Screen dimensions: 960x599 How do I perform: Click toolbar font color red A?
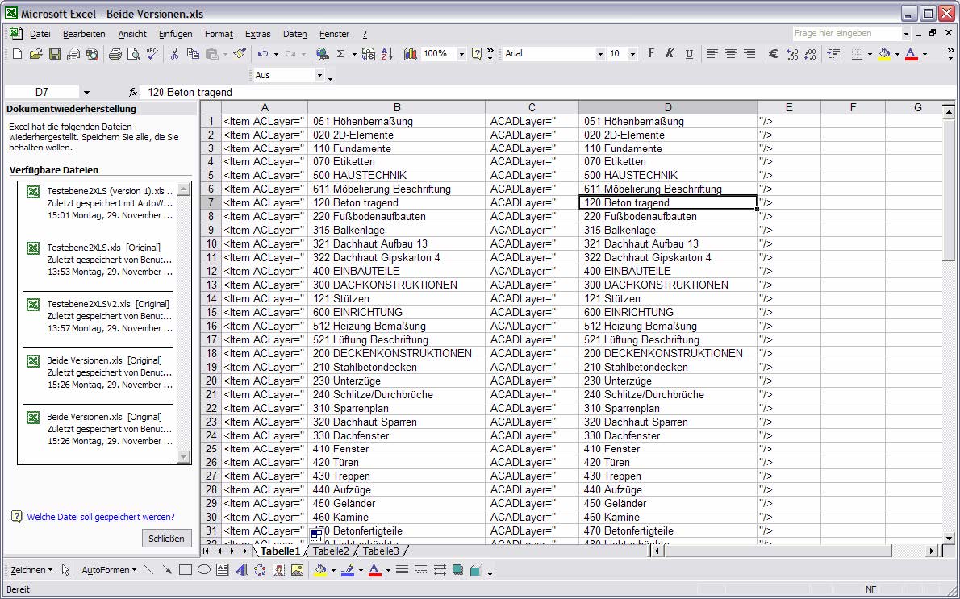[x=911, y=55]
